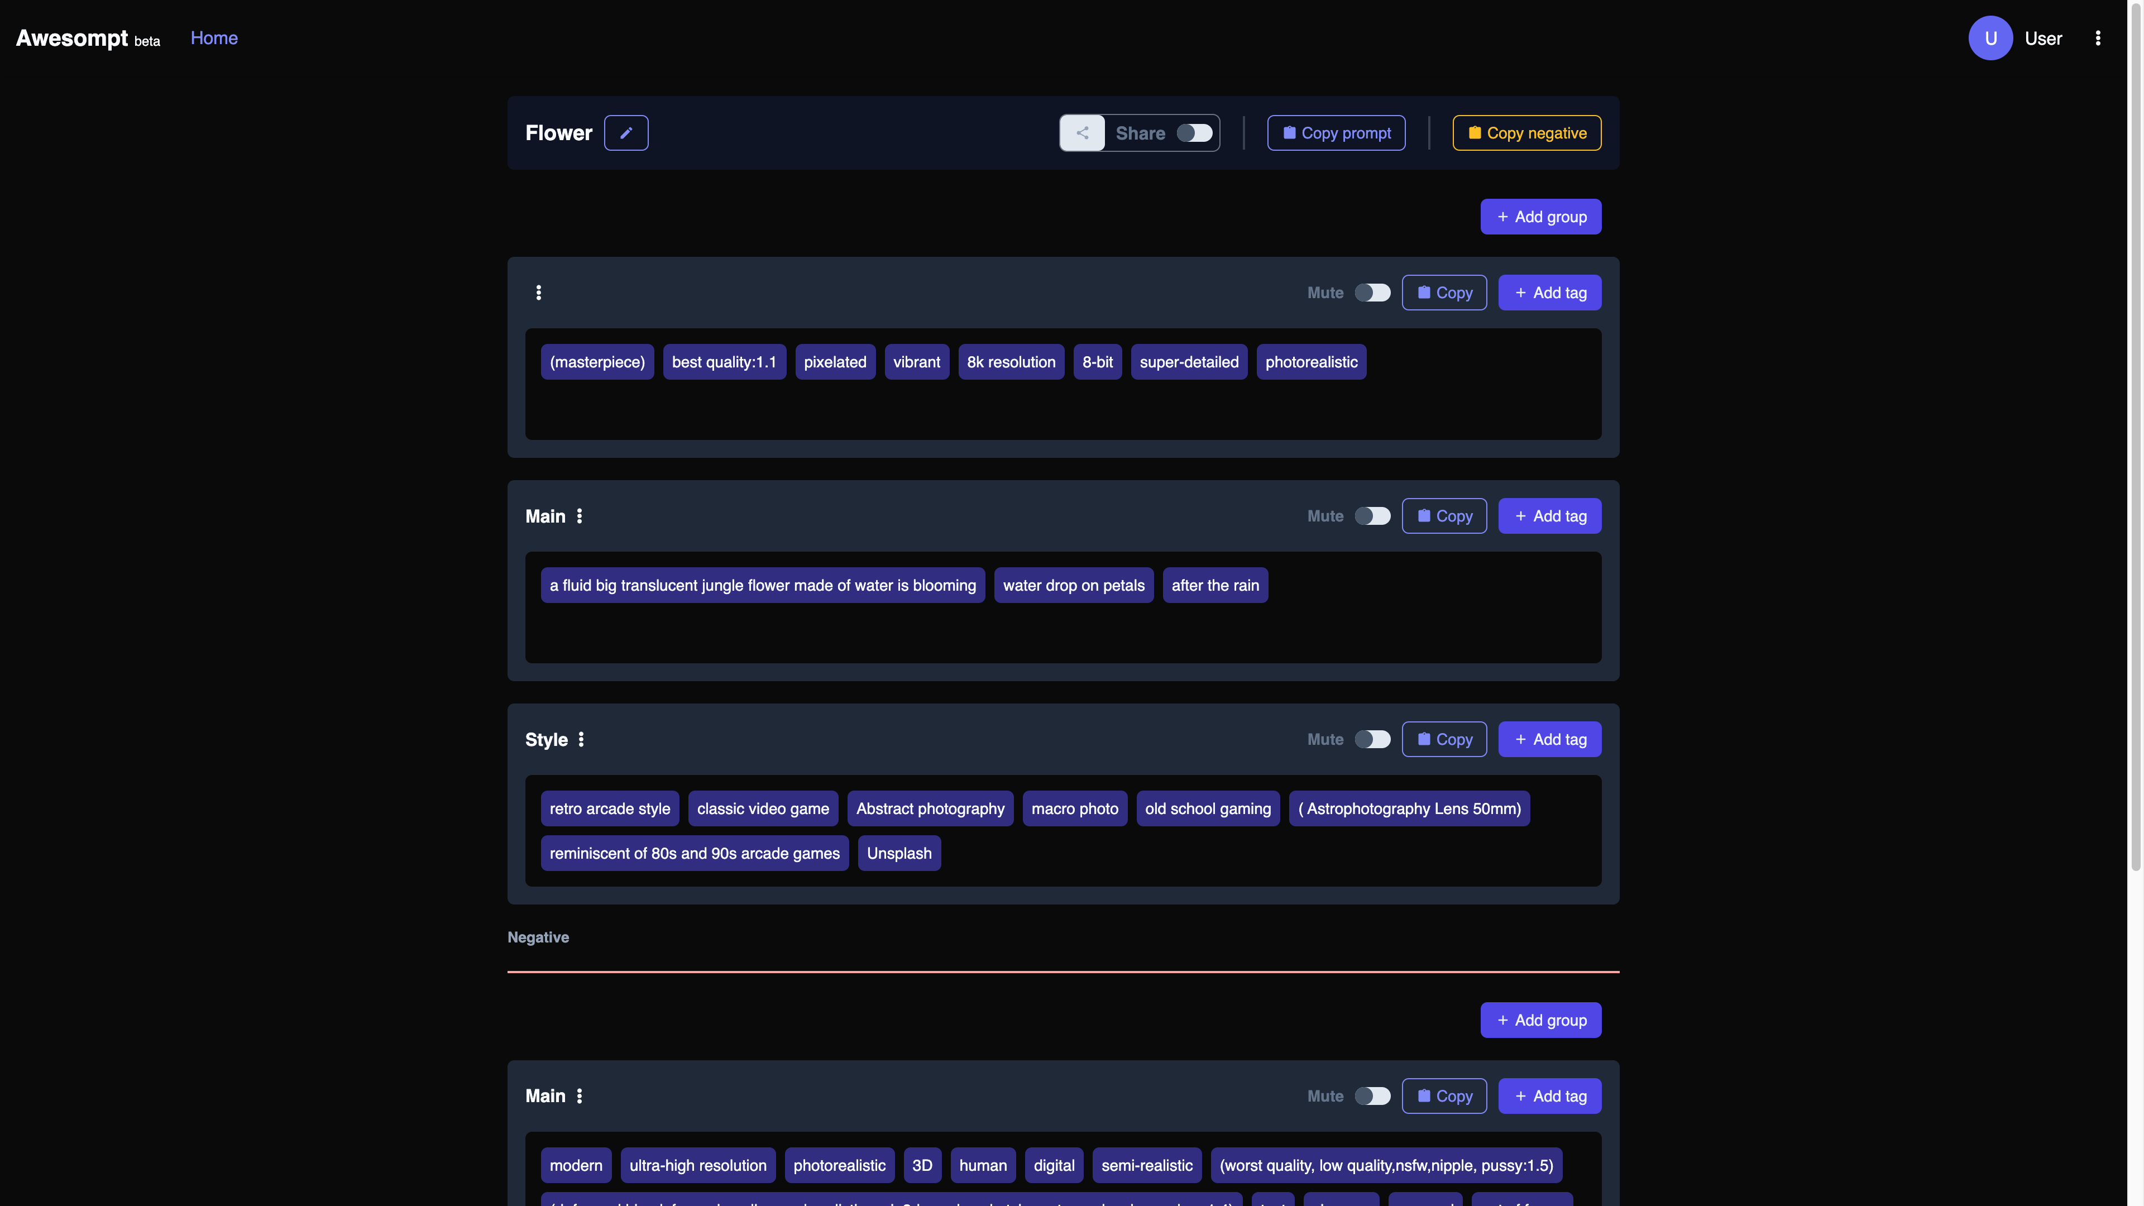The height and width of the screenshot is (1206, 2144).
Task: Open the Style group three-dot menu
Action: pyautogui.click(x=581, y=739)
